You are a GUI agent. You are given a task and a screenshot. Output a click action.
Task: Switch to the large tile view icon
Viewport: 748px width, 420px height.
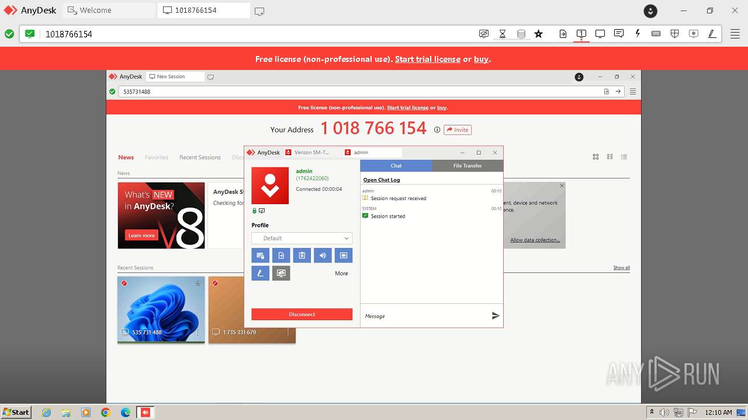click(x=596, y=157)
